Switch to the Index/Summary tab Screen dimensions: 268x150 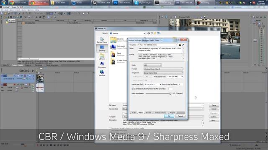click(160, 113)
